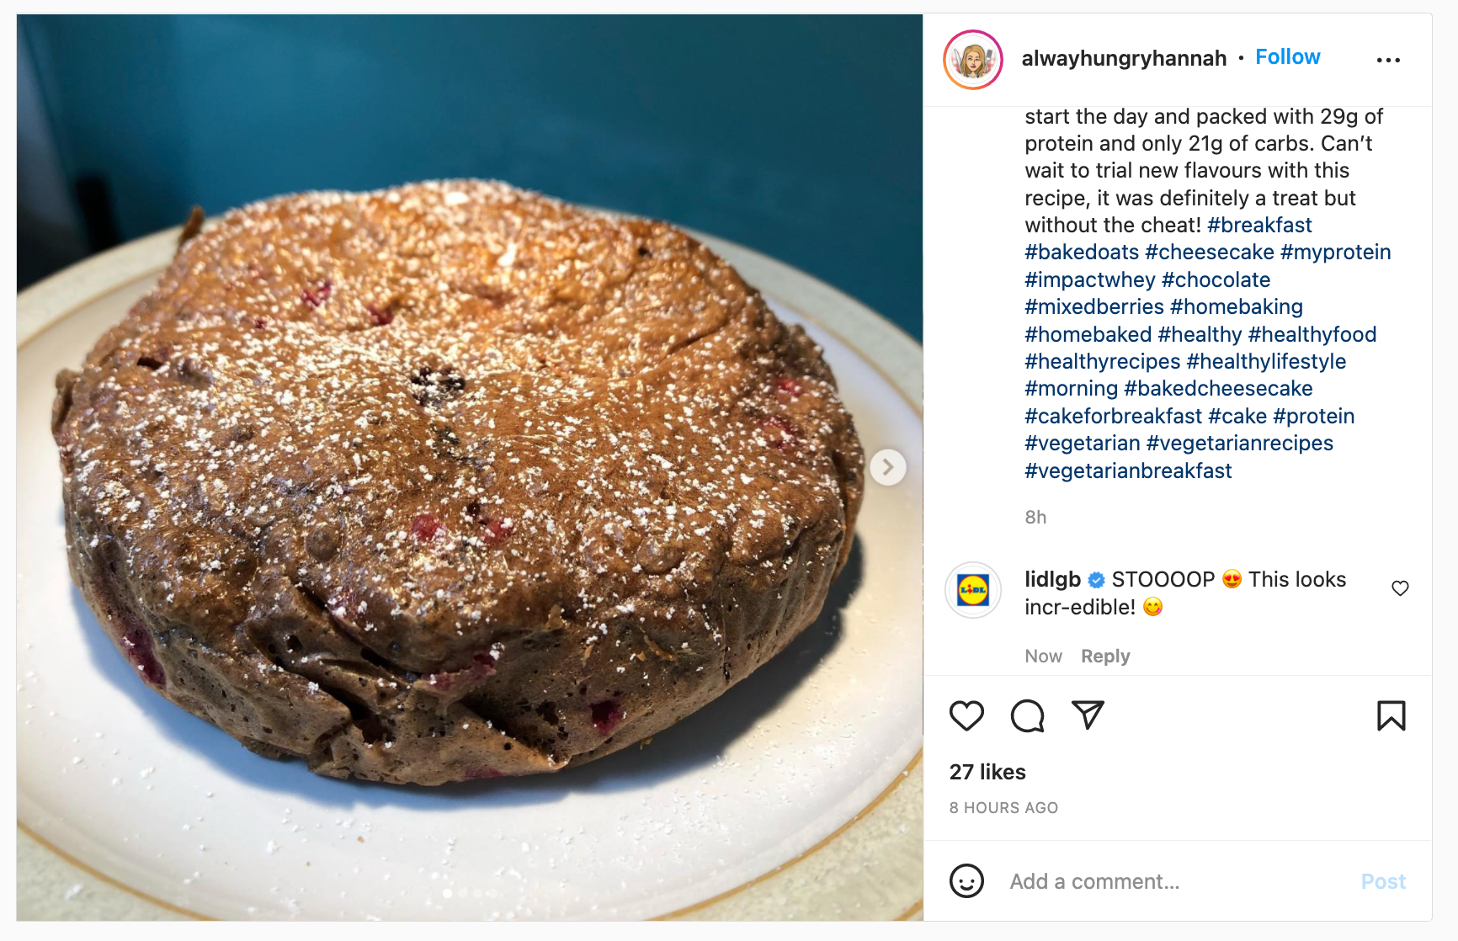Open the #vegetarianbreakfast hashtag
This screenshot has width=1458, height=941.
(1128, 470)
